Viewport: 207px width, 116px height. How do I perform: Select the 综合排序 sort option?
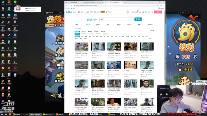click(77, 31)
